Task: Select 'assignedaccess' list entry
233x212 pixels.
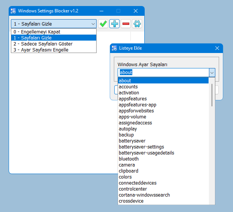Action: 163,123
